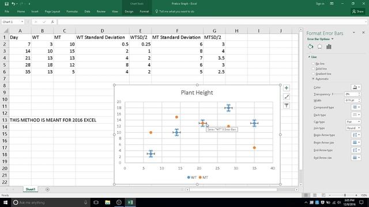369x207 pixels.
Task: Open the Color picker dropdown
Action: point(356,87)
